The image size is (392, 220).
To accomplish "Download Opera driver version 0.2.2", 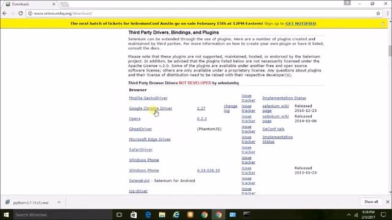I will pos(202,119).
